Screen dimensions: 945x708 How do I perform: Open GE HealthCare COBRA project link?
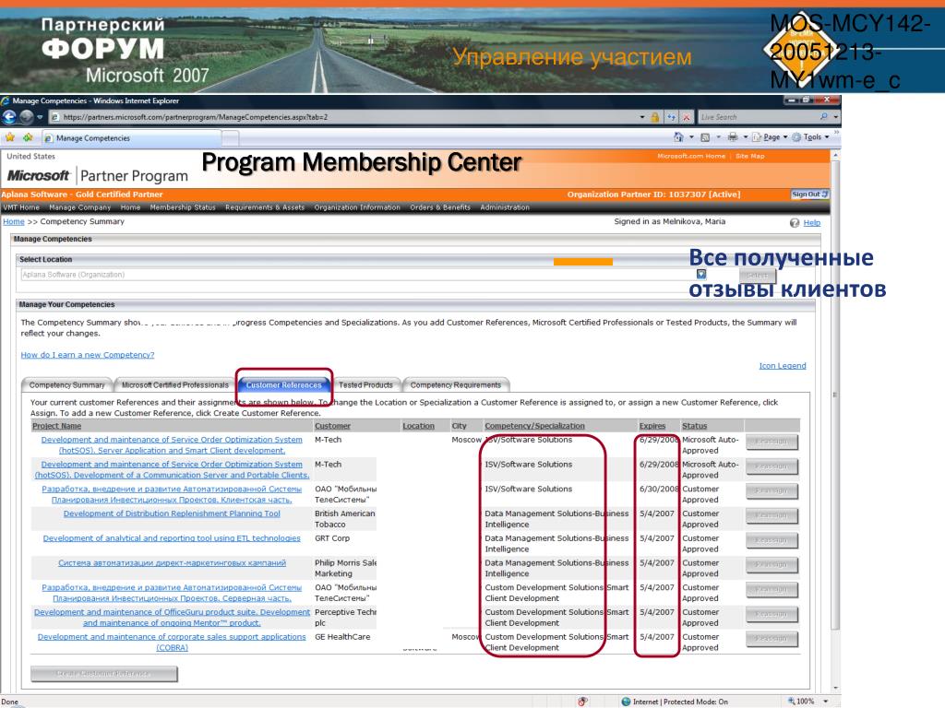tap(172, 643)
